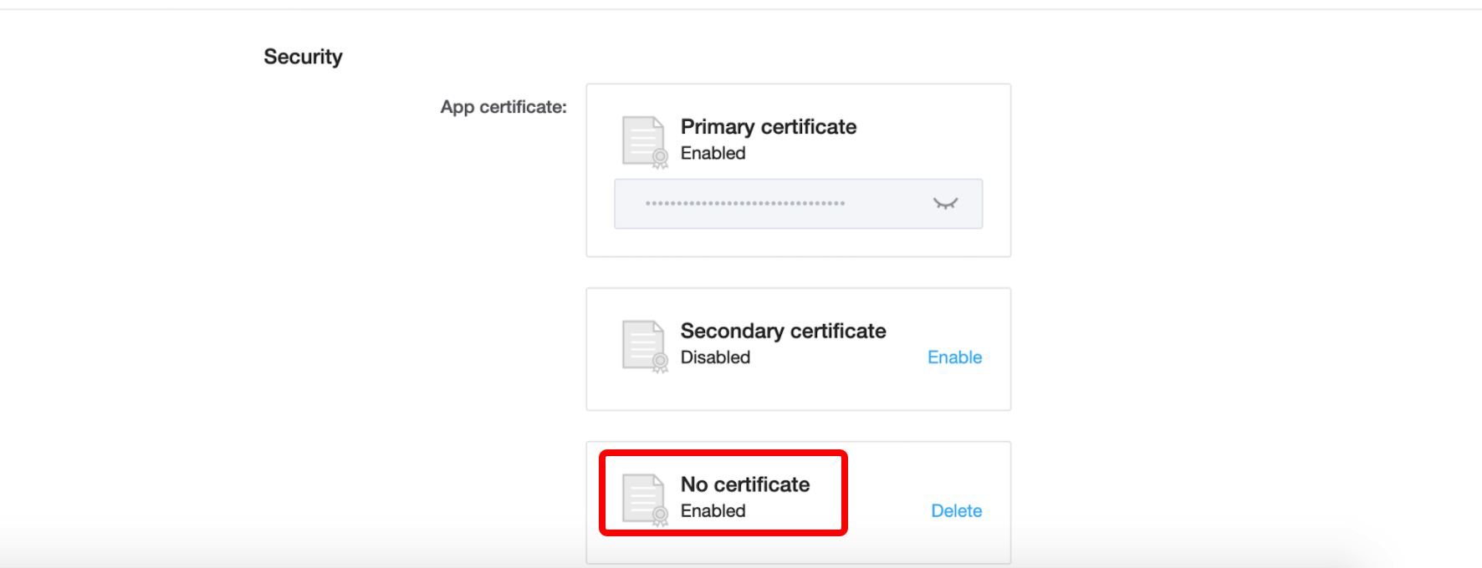Click the Secondary certificate title

(x=783, y=331)
